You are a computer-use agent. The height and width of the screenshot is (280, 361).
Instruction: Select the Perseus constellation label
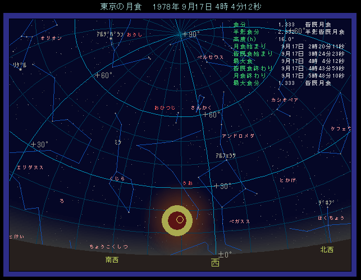click(211, 57)
